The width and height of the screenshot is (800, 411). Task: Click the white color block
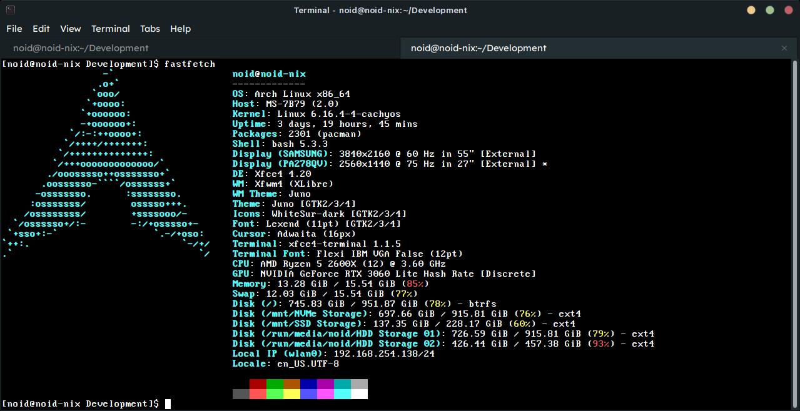coord(359,394)
